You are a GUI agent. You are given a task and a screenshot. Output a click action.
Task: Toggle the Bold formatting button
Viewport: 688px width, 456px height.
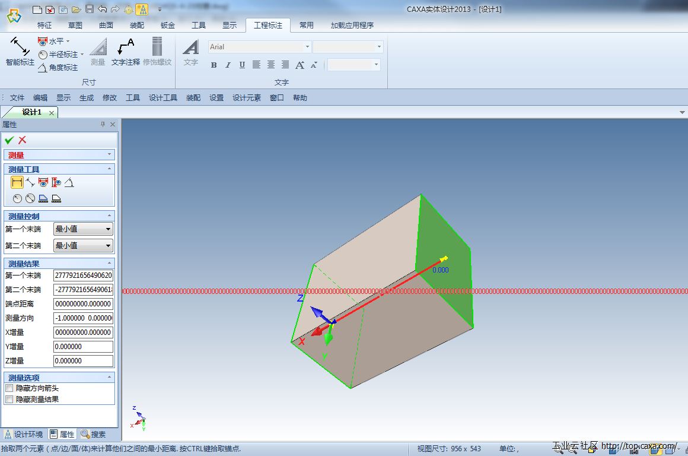tap(214, 65)
